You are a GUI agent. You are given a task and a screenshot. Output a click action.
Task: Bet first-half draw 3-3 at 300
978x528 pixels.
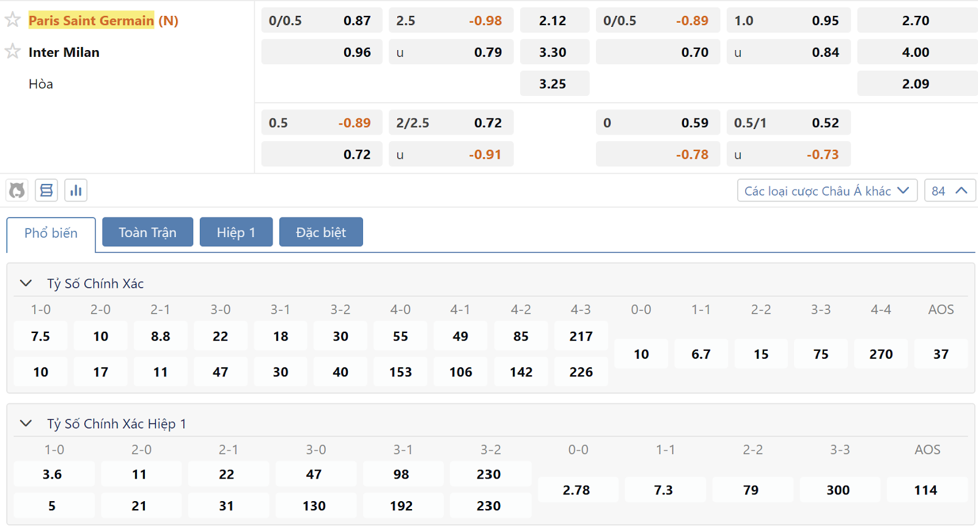(x=839, y=490)
